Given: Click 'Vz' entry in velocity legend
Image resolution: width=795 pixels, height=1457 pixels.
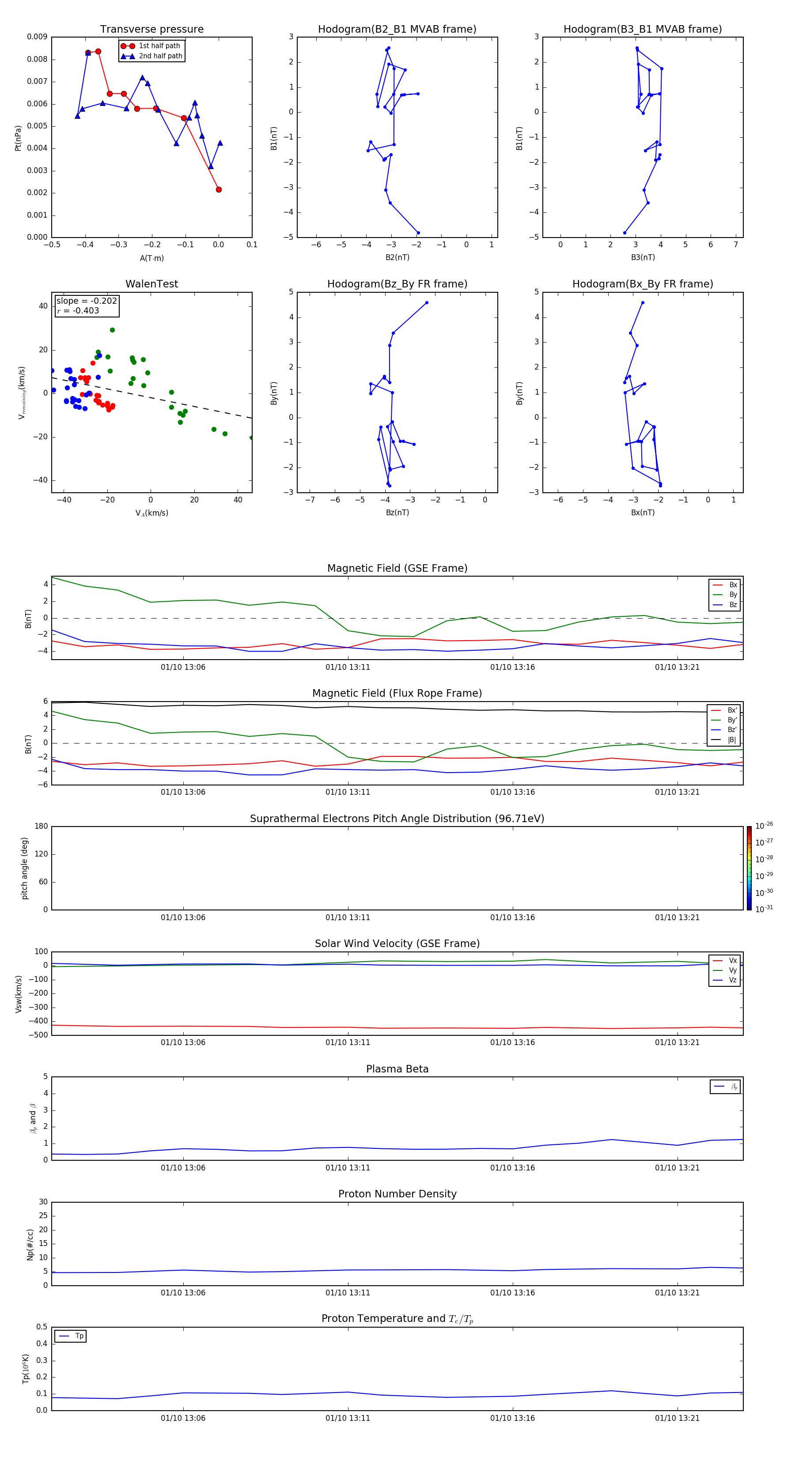Looking at the screenshot, I should 725,980.
